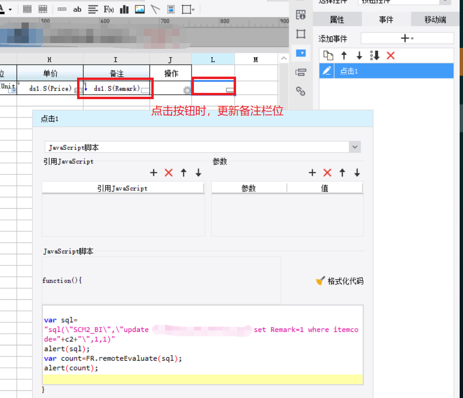Screen dimensions: 463x398
Task: Click inside the JavaScript code editor
Action: point(203,344)
